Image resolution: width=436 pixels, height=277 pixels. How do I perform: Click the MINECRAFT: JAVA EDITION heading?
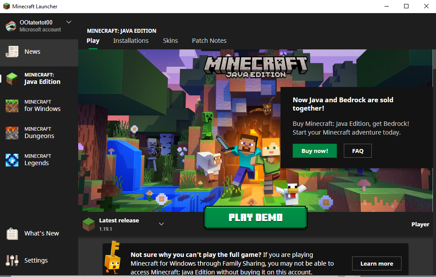click(121, 31)
